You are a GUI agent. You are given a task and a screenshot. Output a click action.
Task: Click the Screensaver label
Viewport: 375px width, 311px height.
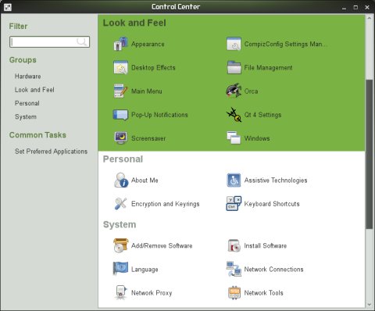148,138
